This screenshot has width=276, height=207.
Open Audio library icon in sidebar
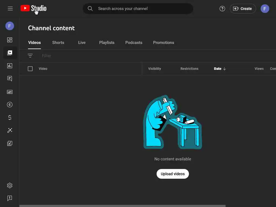pyautogui.click(x=10, y=143)
